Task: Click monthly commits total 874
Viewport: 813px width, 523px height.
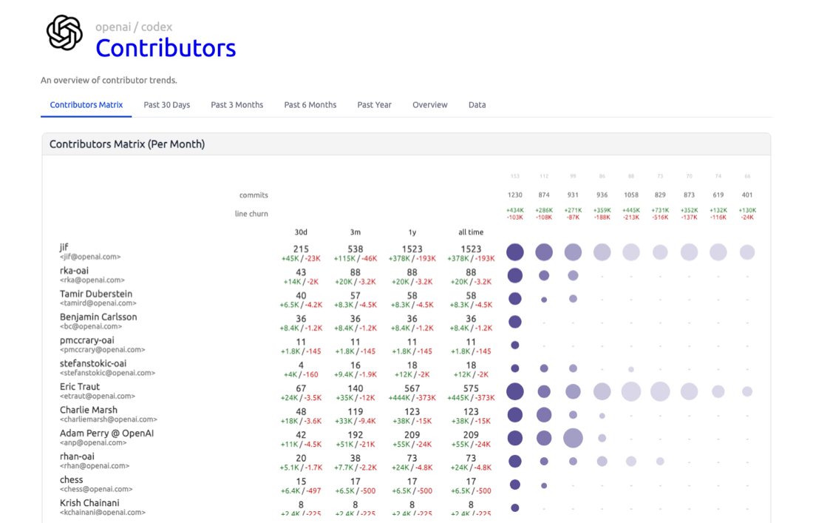Action: click(x=544, y=195)
